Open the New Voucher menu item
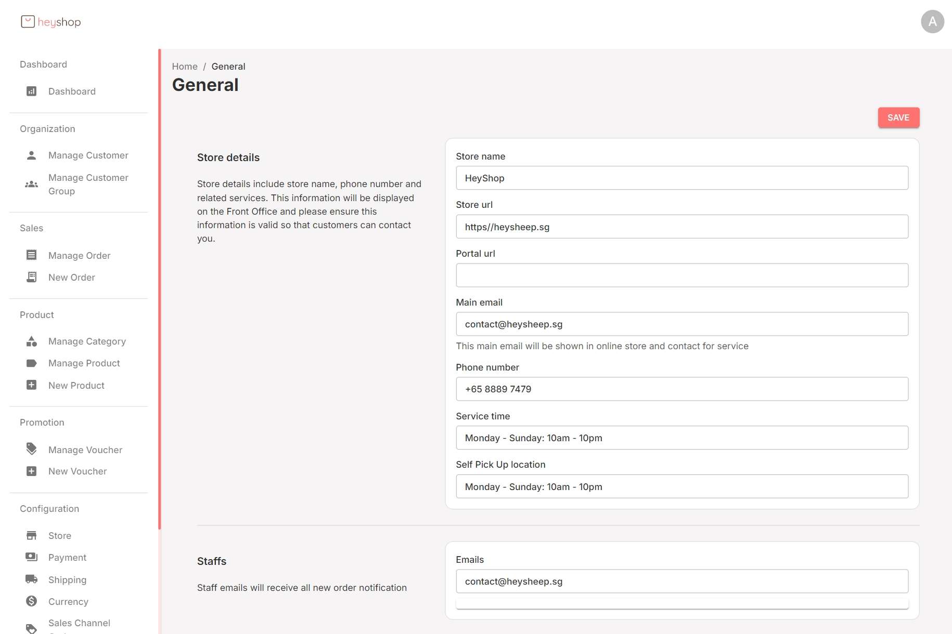 (x=77, y=471)
